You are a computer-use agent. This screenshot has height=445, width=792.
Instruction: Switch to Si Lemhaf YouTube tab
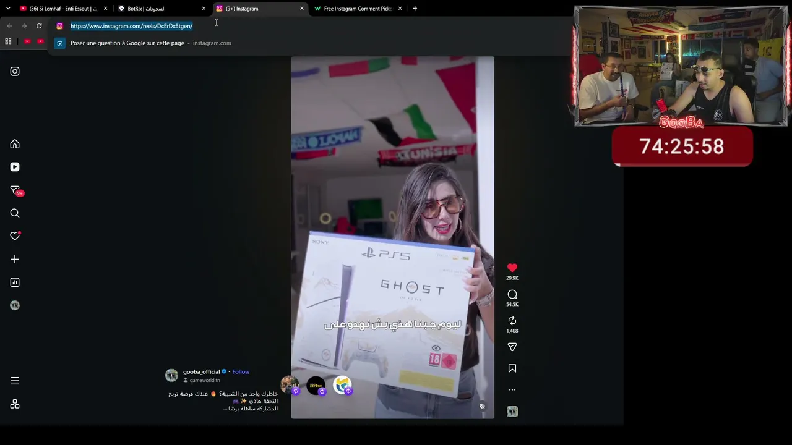pos(63,9)
